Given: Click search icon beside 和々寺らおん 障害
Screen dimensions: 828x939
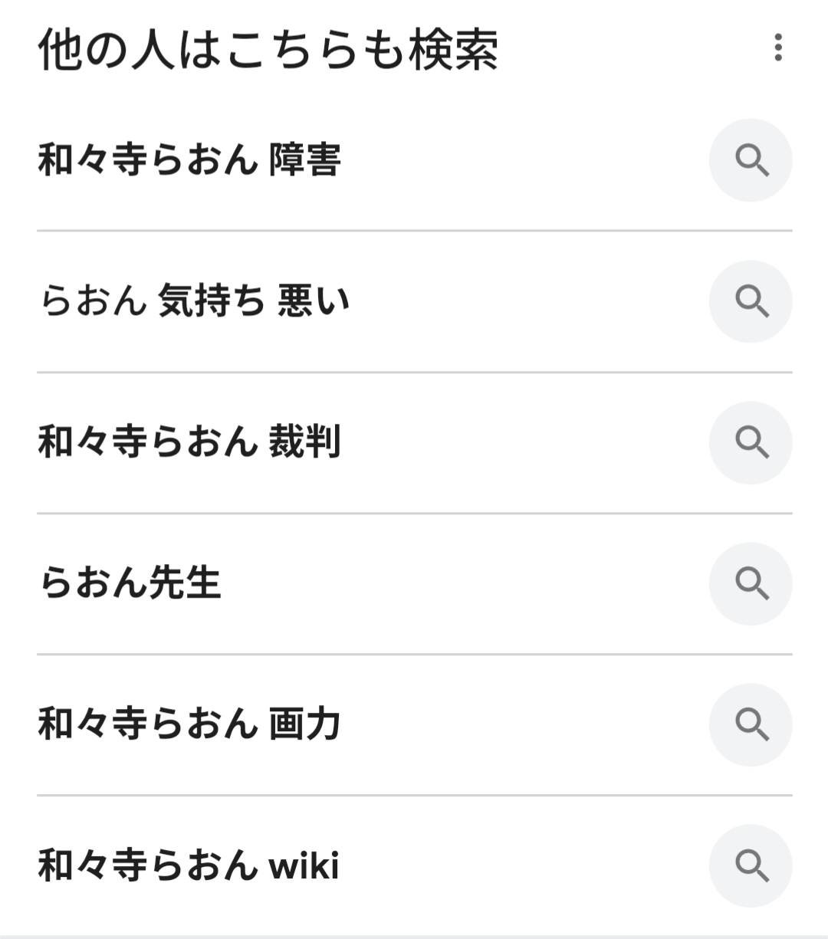Looking at the screenshot, I should click(x=751, y=160).
